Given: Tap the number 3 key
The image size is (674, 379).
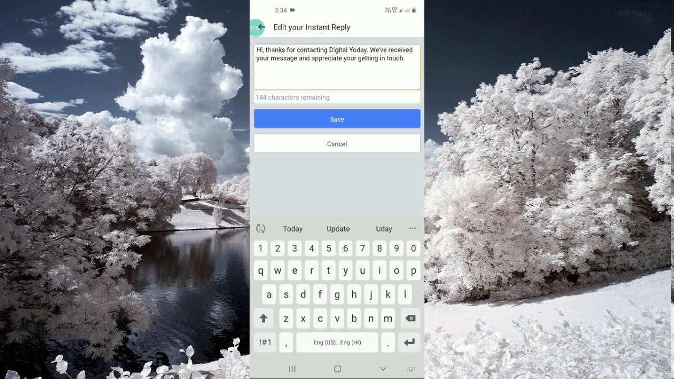Looking at the screenshot, I should point(294,248).
